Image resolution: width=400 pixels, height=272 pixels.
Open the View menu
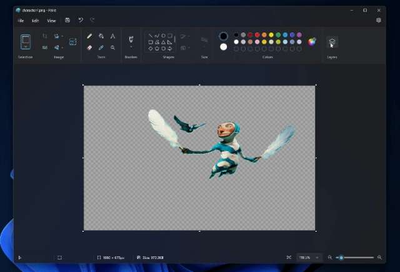point(51,20)
